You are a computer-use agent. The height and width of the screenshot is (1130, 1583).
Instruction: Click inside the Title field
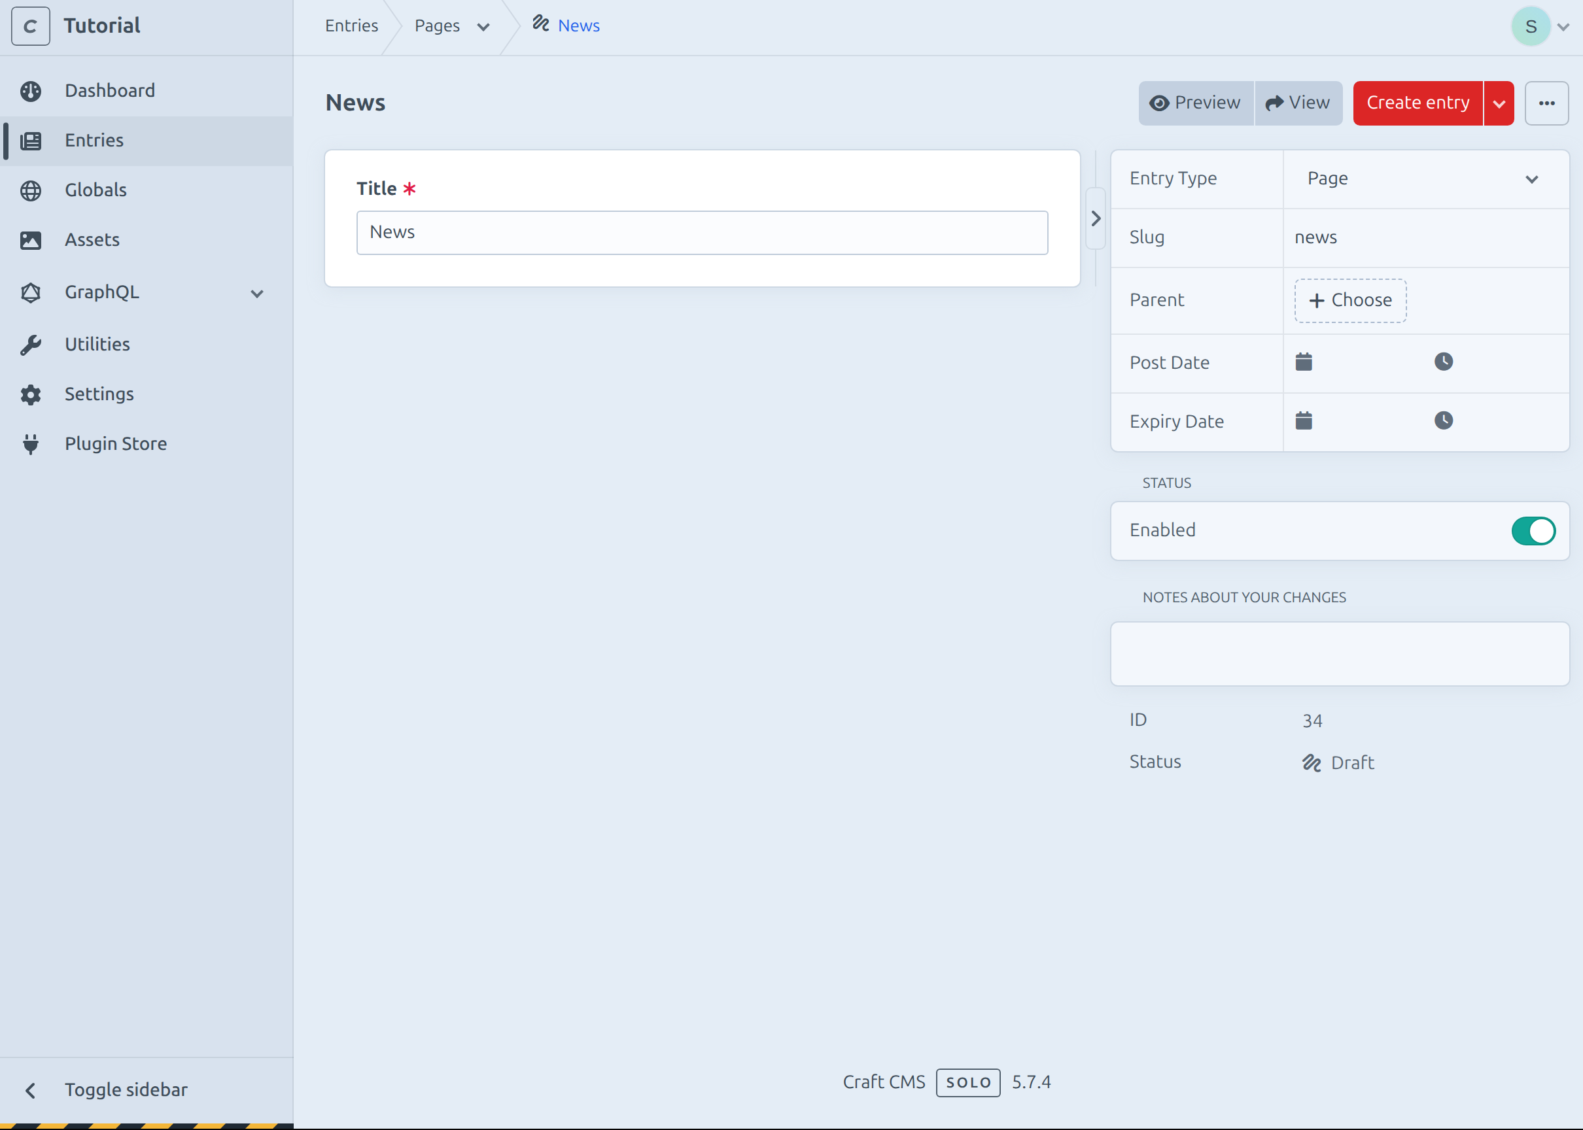tap(701, 232)
